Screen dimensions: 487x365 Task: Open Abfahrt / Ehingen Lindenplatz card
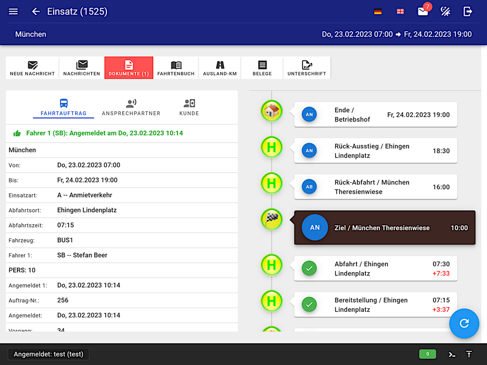pos(375,269)
